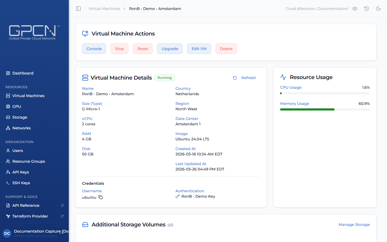Click the Resource Usage activity icon

[x=283, y=77]
